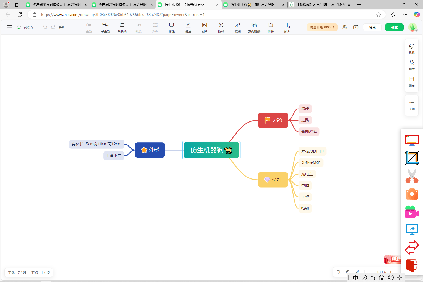Select the 关联线 relationship line tool

[x=122, y=28]
